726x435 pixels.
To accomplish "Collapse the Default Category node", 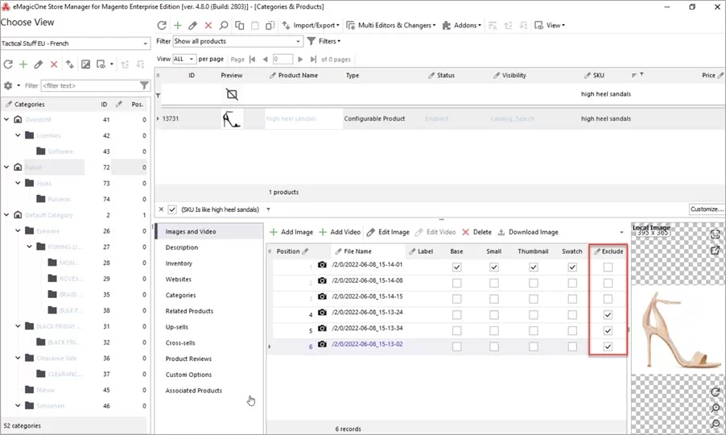I will click(x=6, y=215).
